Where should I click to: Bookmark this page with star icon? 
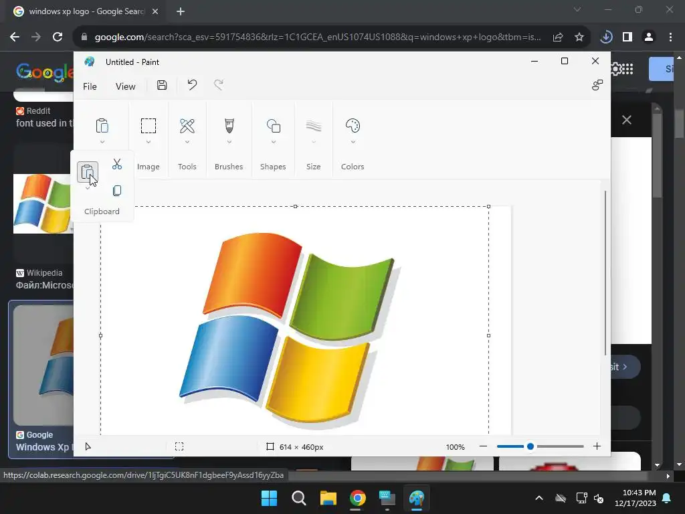tap(579, 37)
